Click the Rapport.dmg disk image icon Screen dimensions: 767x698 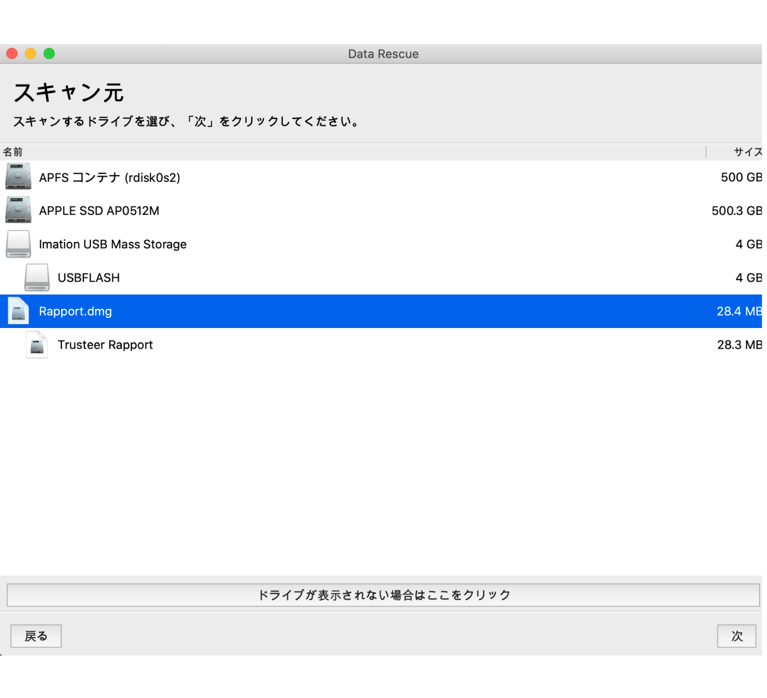18,311
